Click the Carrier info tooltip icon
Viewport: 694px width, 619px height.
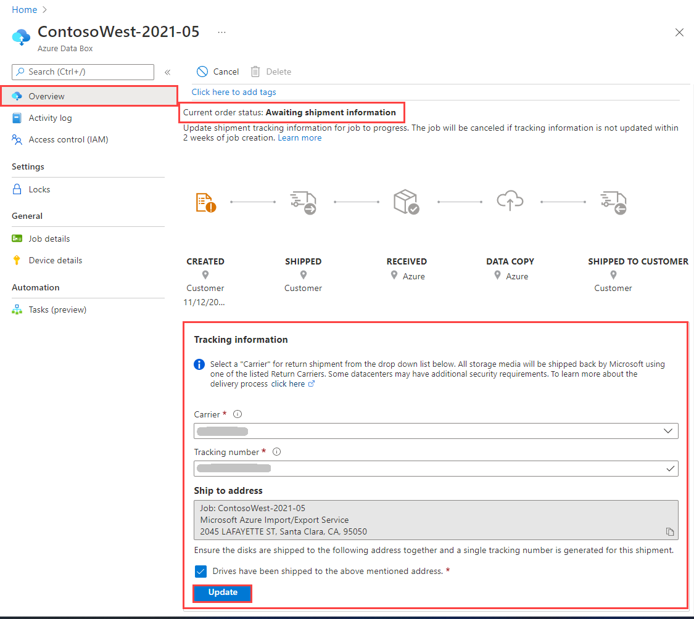[238, 414]
